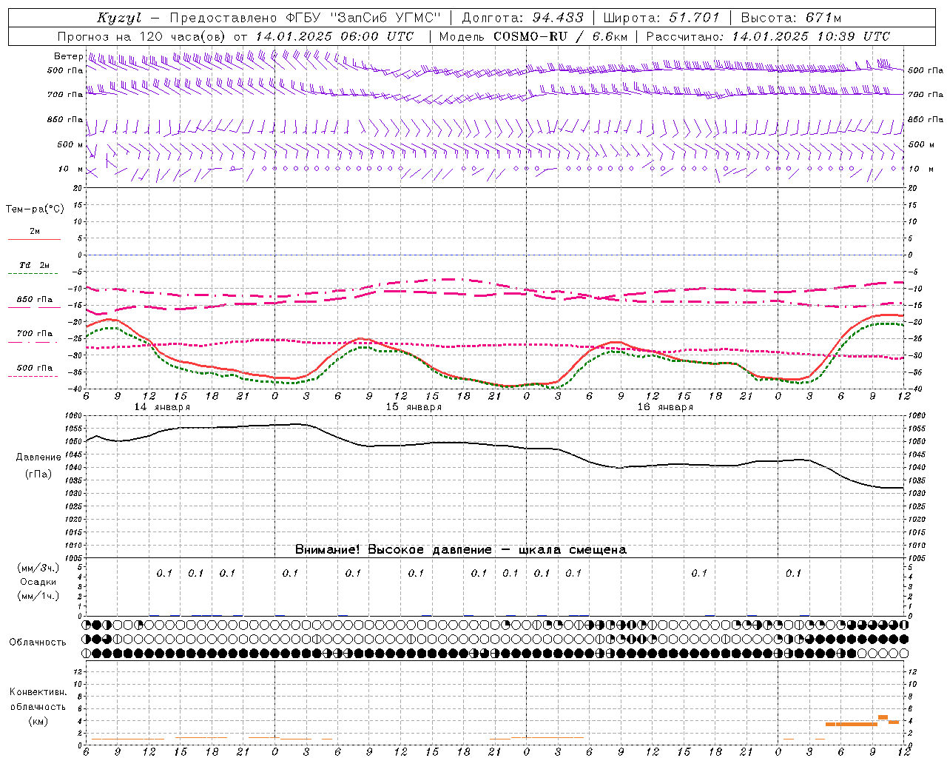Image resolution: width=947 pixels, height=758 pixels.
Task: Click the 2м temperature legend entry
Action: (x=35, y=232)
